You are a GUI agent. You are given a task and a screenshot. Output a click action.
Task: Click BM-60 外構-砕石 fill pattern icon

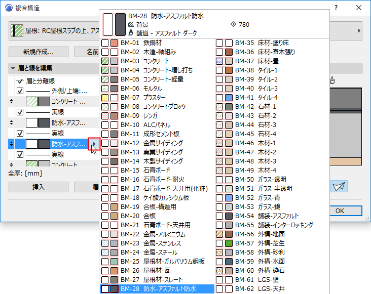[x=219, y=271]
